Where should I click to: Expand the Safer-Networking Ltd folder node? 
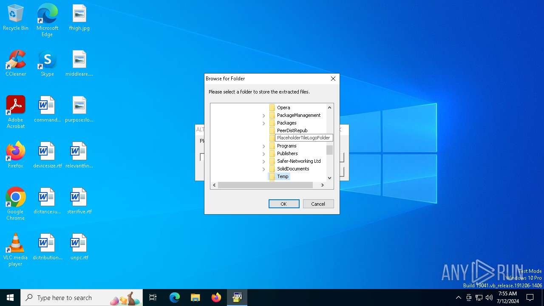pos(263,161)
